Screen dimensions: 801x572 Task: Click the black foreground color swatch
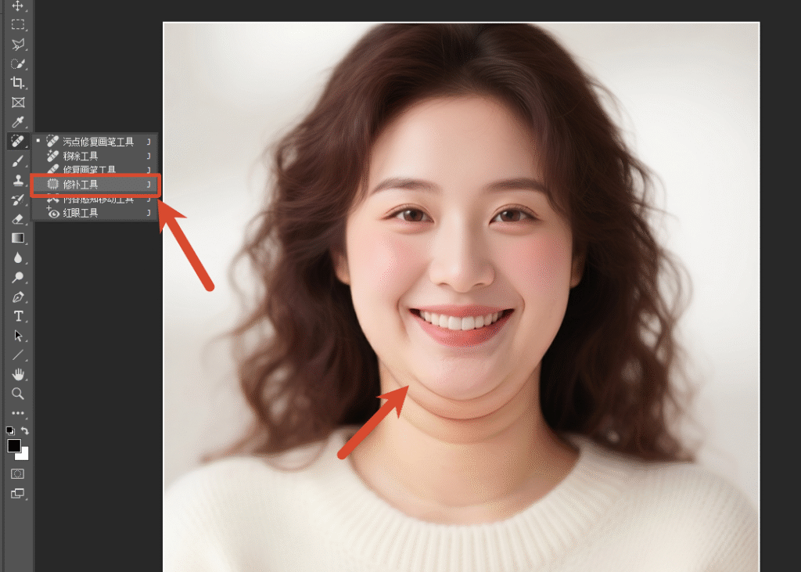[13, 445]
